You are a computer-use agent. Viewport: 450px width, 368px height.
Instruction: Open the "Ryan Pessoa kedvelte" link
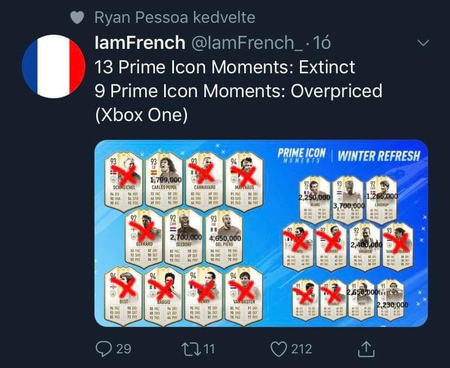pos(174,18)
